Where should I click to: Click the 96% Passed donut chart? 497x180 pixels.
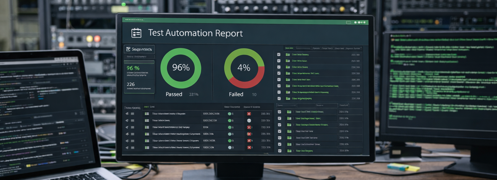(181, 68)
